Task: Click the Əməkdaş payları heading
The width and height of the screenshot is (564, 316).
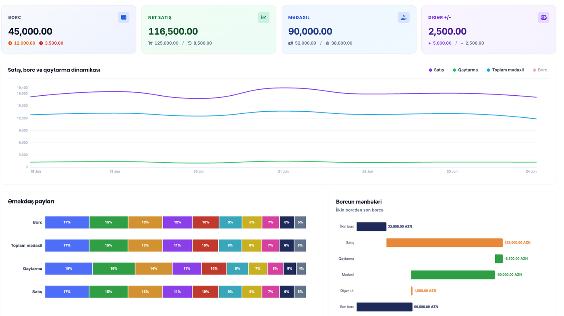Action: (31, 202)
